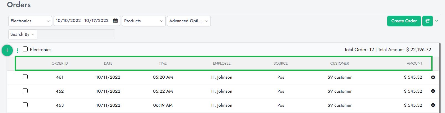Expand details for order 461 plus icon
Viewport: 445px width, 113px height.
(433, 78)
